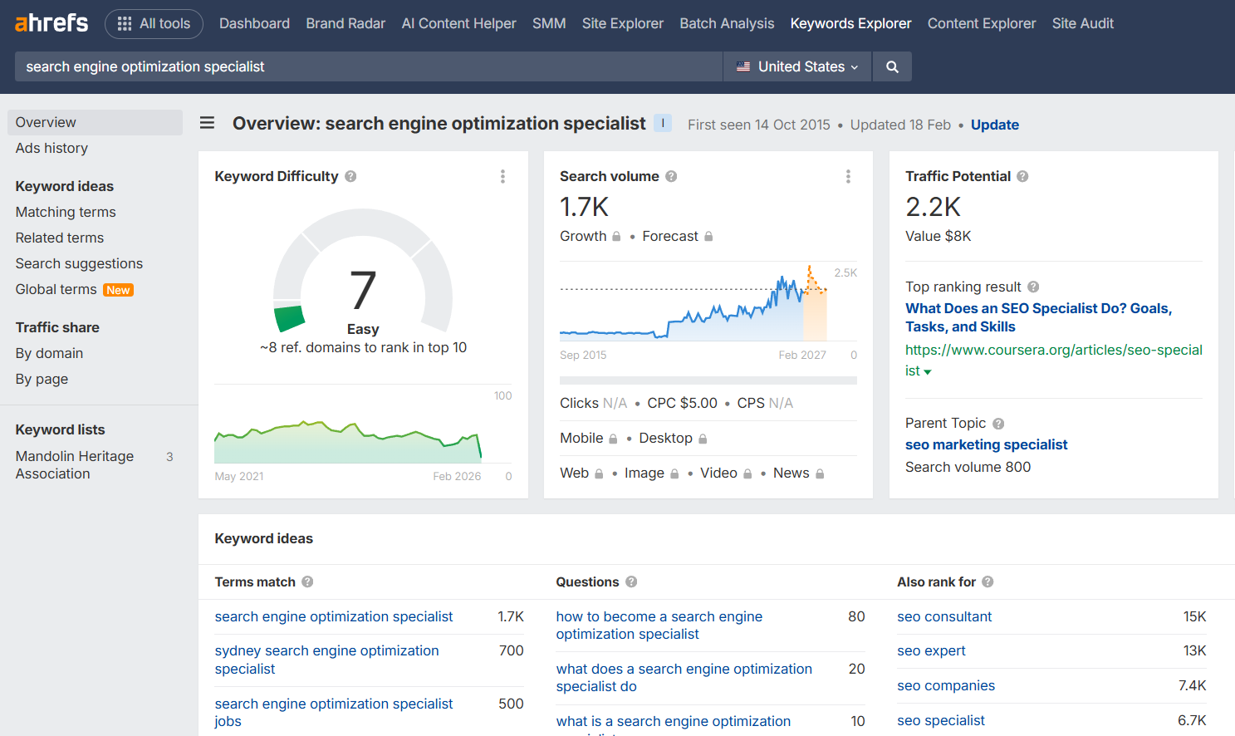The width and height of the screenshot is (1235, 736).
Task: Click the Mobile lock icon
Action: [x=613, y=439]
